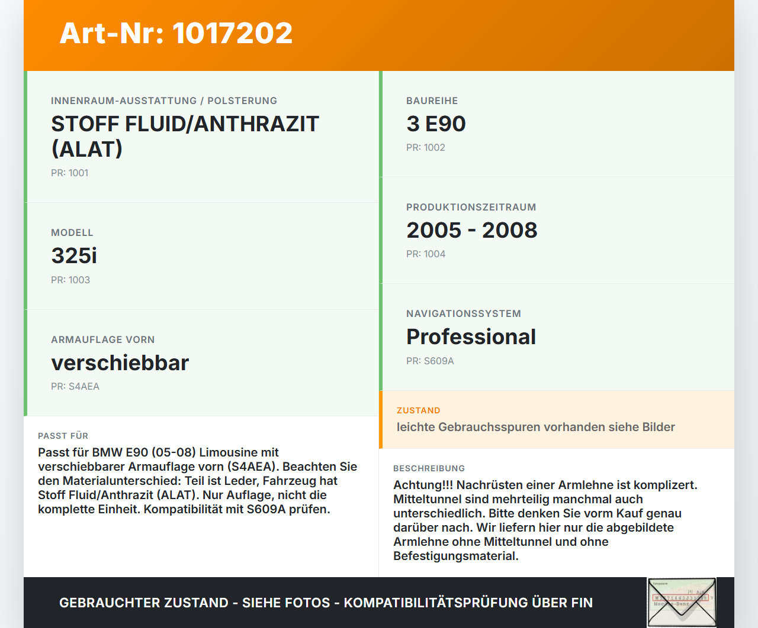Click the VIN number highlighted in red
The image size is (758, 628).
click(x=680, y=597)
